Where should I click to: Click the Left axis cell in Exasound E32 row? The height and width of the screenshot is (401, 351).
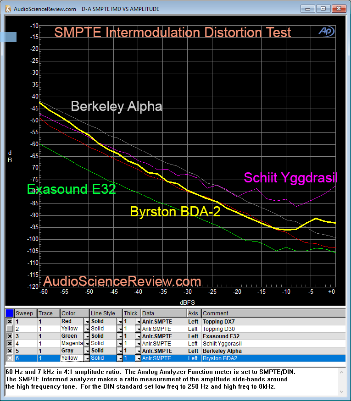click(194, 336)
